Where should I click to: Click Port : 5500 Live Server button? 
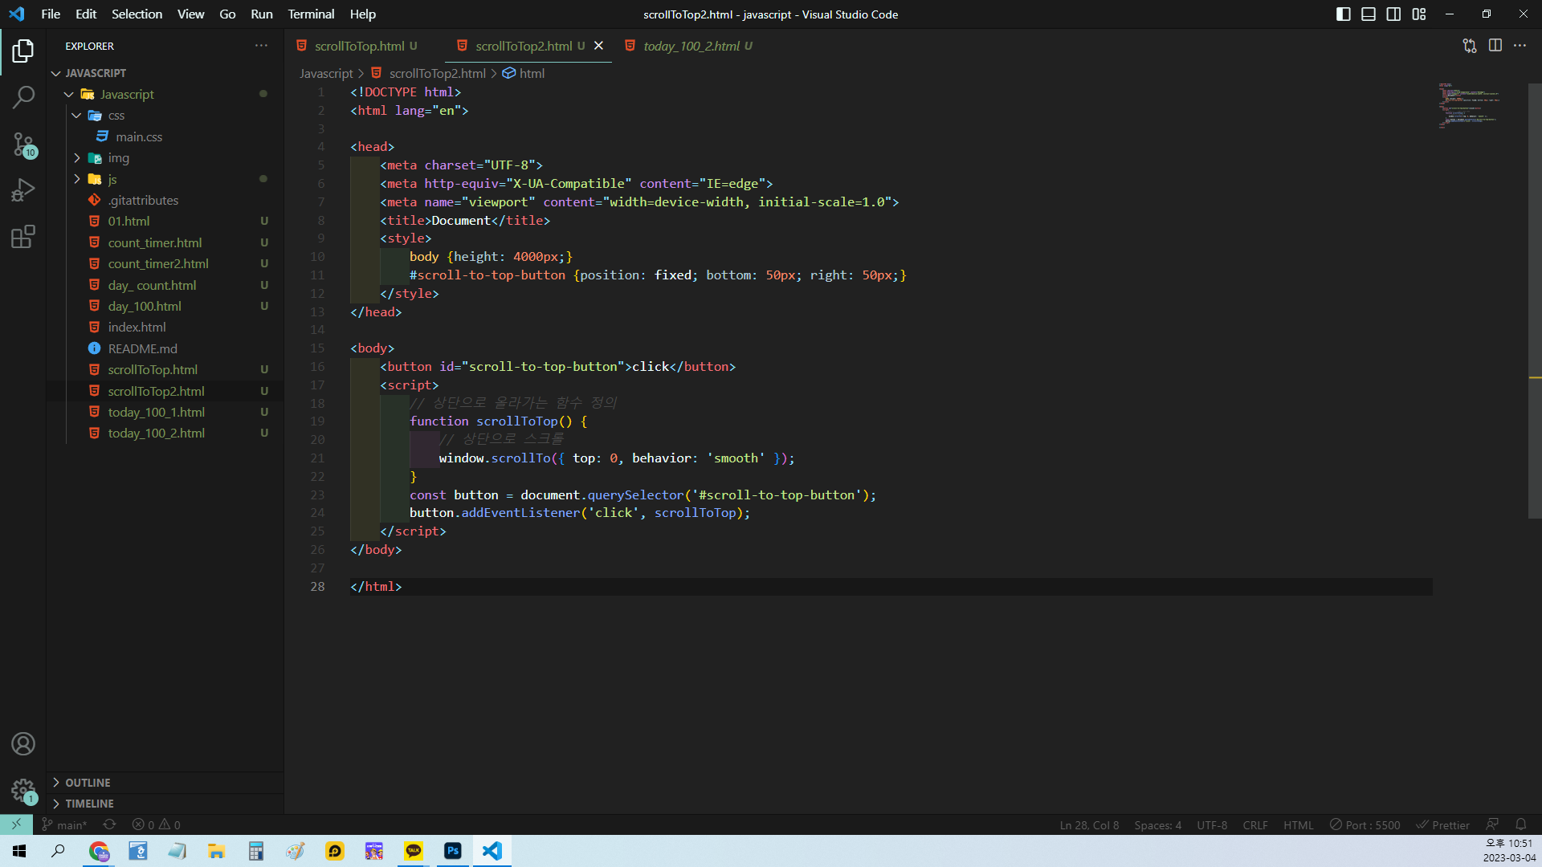pos(1365,824)
